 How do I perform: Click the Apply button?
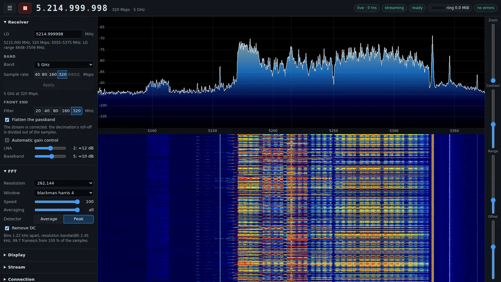pos(49,85)
